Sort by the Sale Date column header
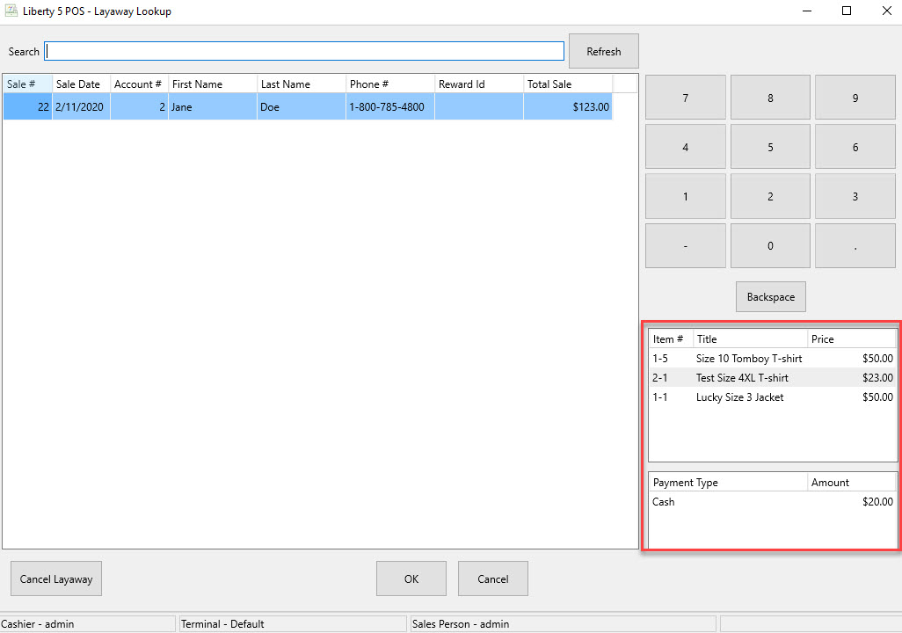This screenshot has height=633, width=902. (81, 84)
